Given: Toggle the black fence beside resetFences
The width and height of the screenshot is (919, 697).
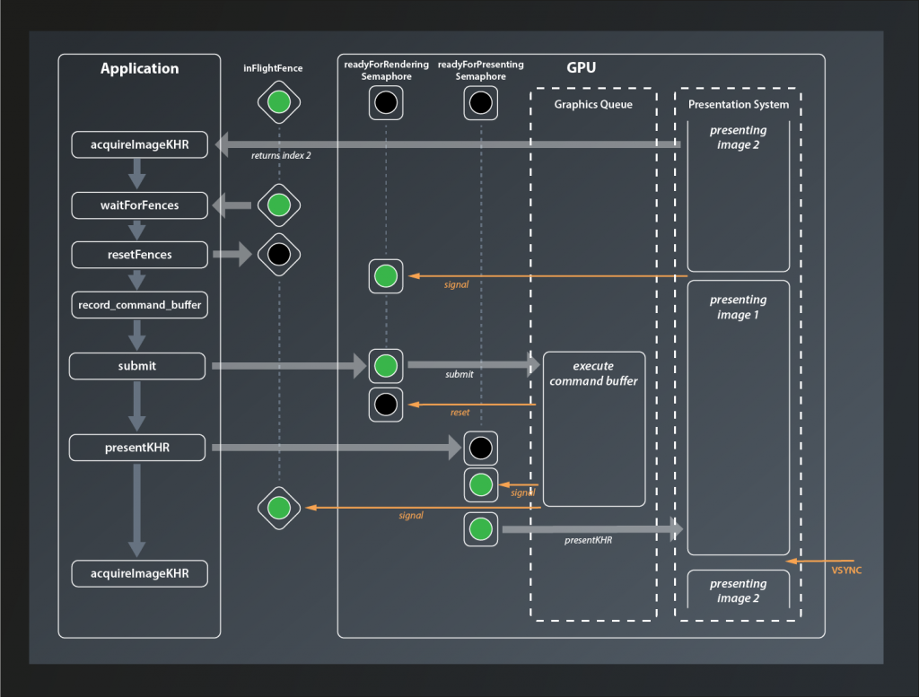Looking at the screenshot, I should click(x=278, y=253).
